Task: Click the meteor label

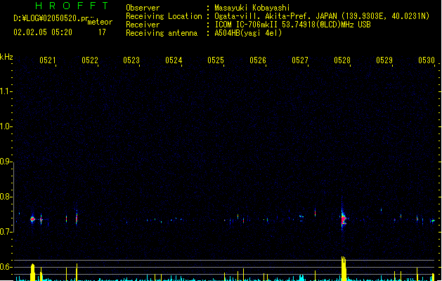Action: [x=100, y=22]
